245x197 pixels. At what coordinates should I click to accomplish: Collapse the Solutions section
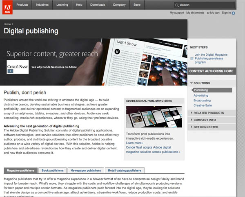point(192,83)
